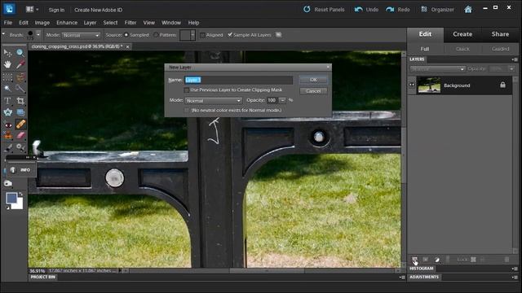Viewport: 522px width, 293px height.
Task: Switch to the Quick edit mode tab
Action: tap(462, 49)
